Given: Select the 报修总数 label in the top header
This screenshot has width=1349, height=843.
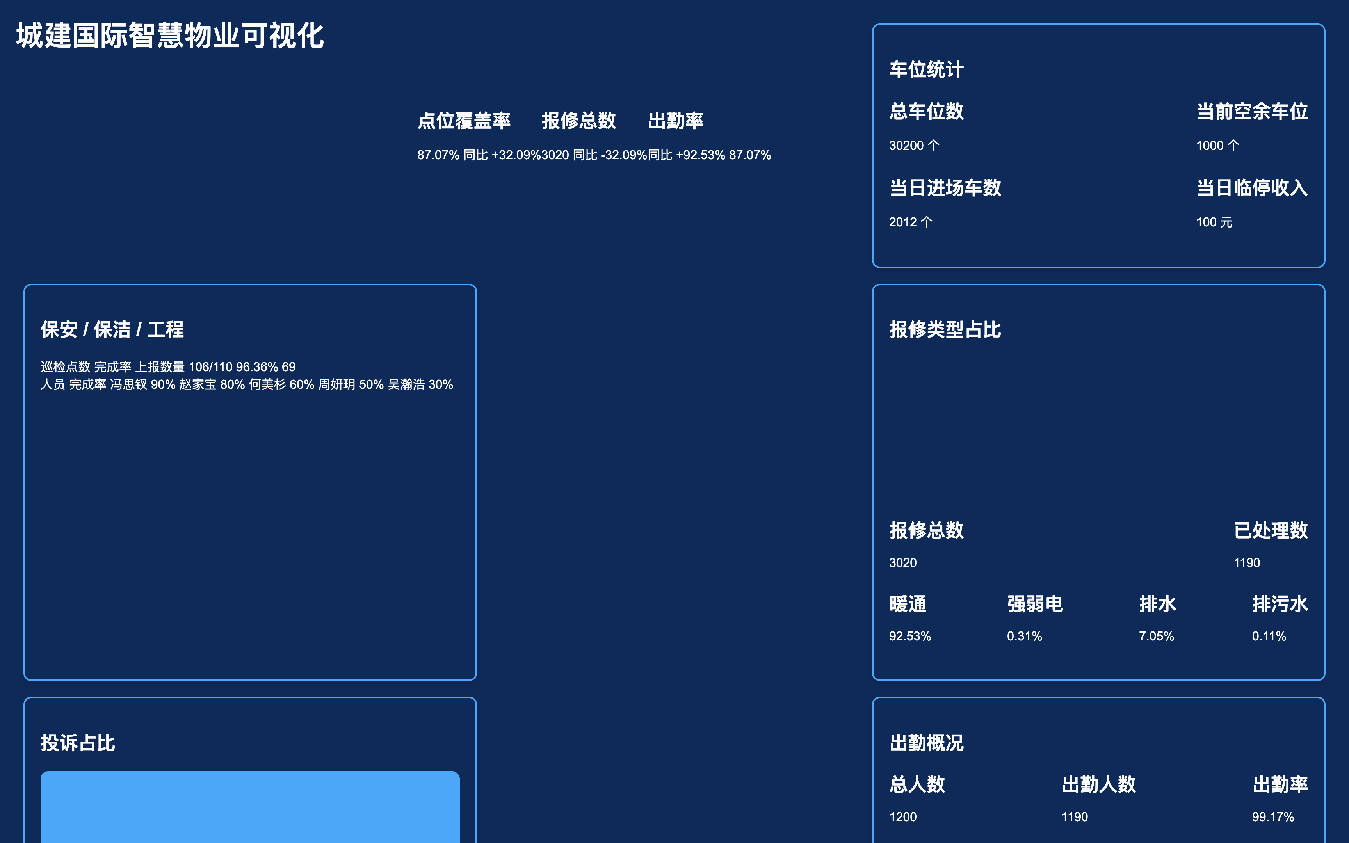Looking at the screenshot, I should [578, 121].
